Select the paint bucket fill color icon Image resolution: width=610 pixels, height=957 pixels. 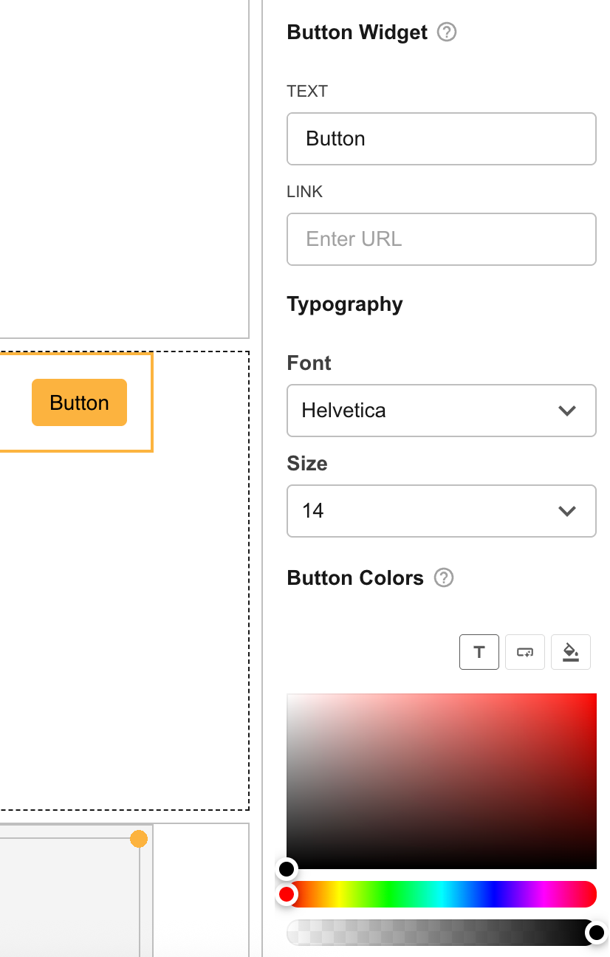(571, 652)
